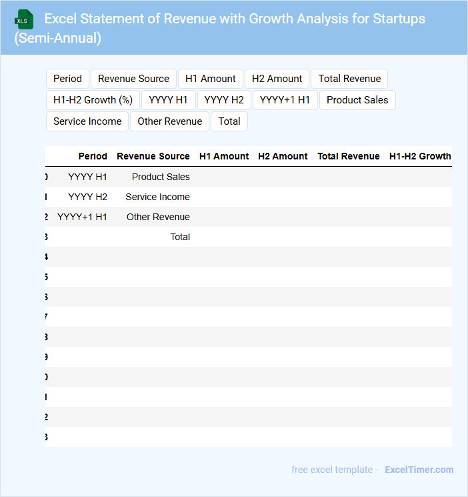This screenshot has height=497, width=468.
Task: Click the H2 Amount tag
Action: pyautogui.click(x=277, y=79)
